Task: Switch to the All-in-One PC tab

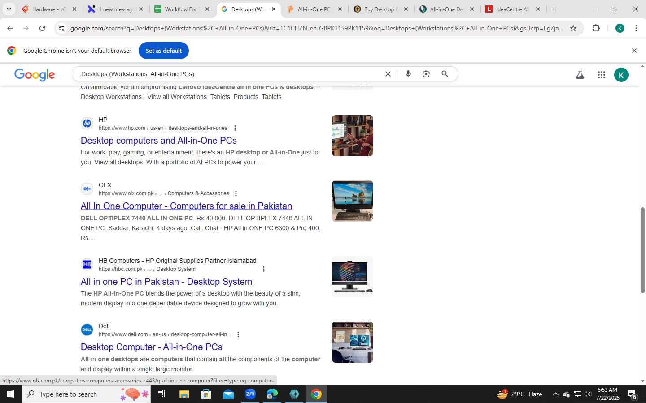Action: tap(314, 9)
